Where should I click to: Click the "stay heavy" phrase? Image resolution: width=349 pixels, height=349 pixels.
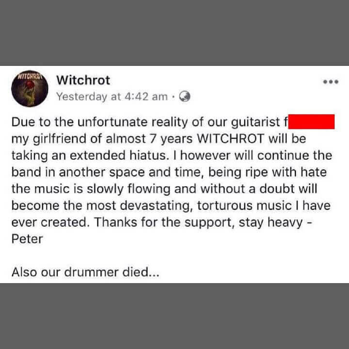(x=270, y=222)
